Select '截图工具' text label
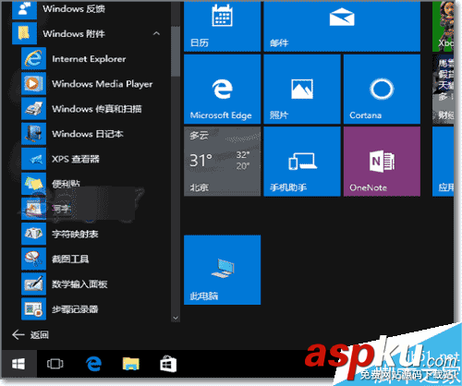This screenshot has height=386, width=462. (x=70, y=259)
